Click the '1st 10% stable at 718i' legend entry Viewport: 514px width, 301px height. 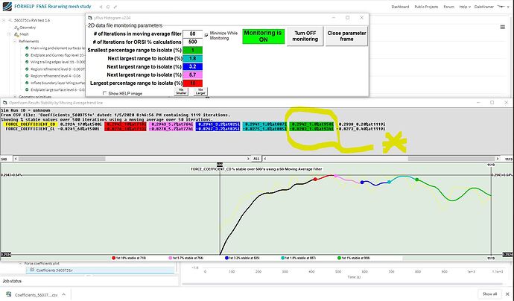click(x=129, y=258)
